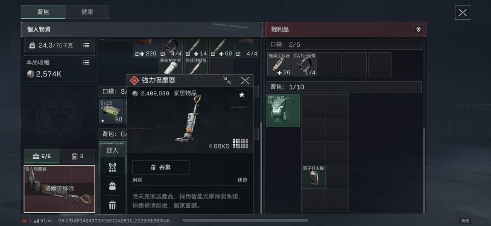491x226 pixels.
Task: Favorite the item with the star icon
Action: 242,94
